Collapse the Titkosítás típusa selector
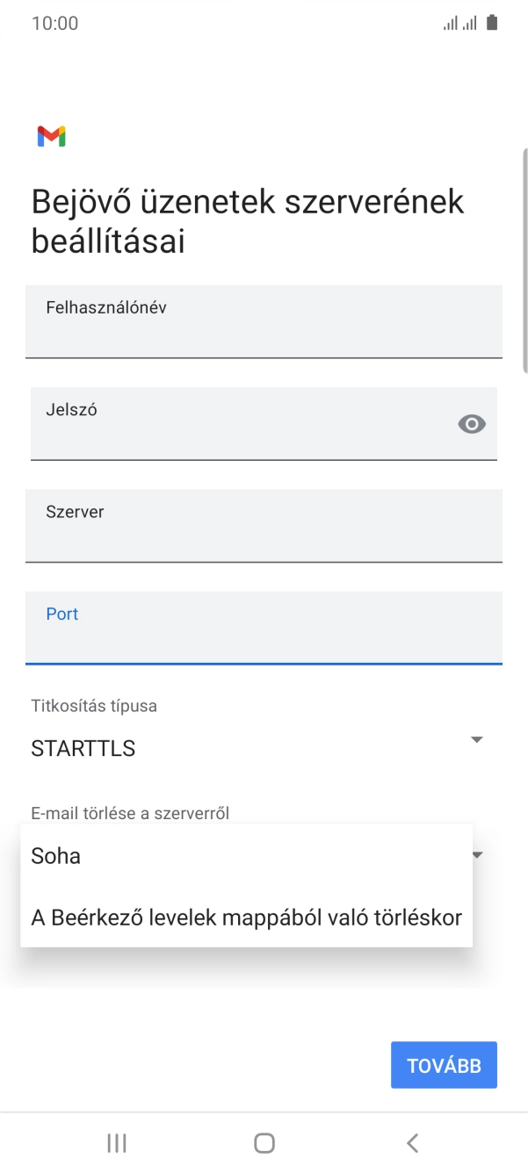The image size is (528, 1173). (476, 740)
